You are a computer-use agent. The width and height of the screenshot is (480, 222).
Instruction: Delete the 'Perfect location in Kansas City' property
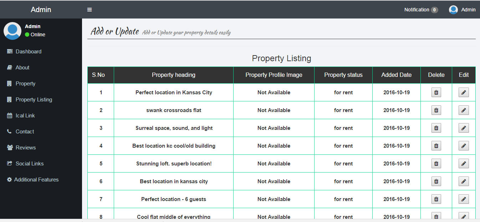point(436,92)
